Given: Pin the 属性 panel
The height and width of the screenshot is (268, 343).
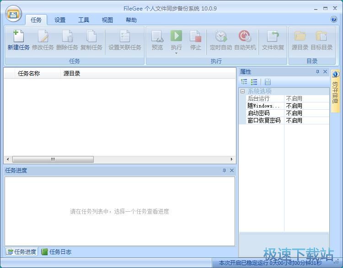Looking at the screenshot, I should coord(318,71).
